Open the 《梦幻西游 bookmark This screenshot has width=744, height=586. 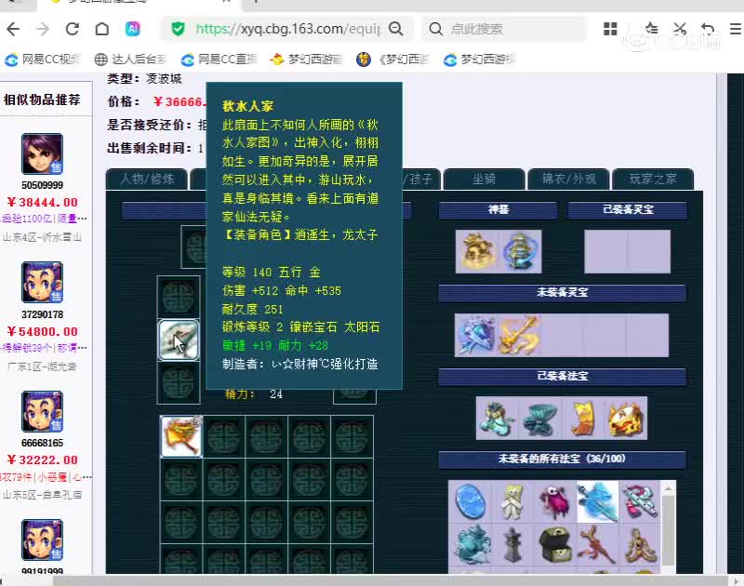tap(392, 60)
